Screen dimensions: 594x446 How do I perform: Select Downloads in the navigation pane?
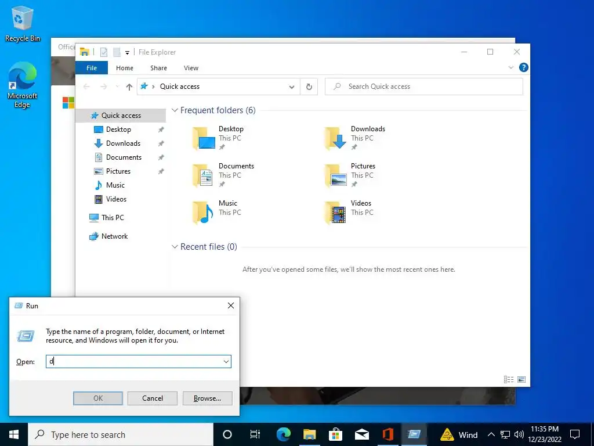pyautogui.click(x=123, y=143)
